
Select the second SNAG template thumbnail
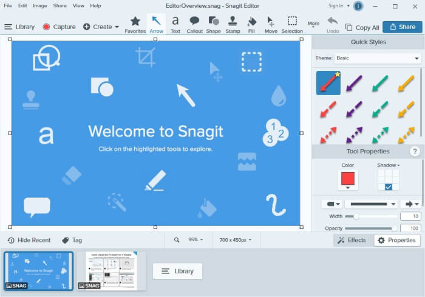tap(111, 271)
